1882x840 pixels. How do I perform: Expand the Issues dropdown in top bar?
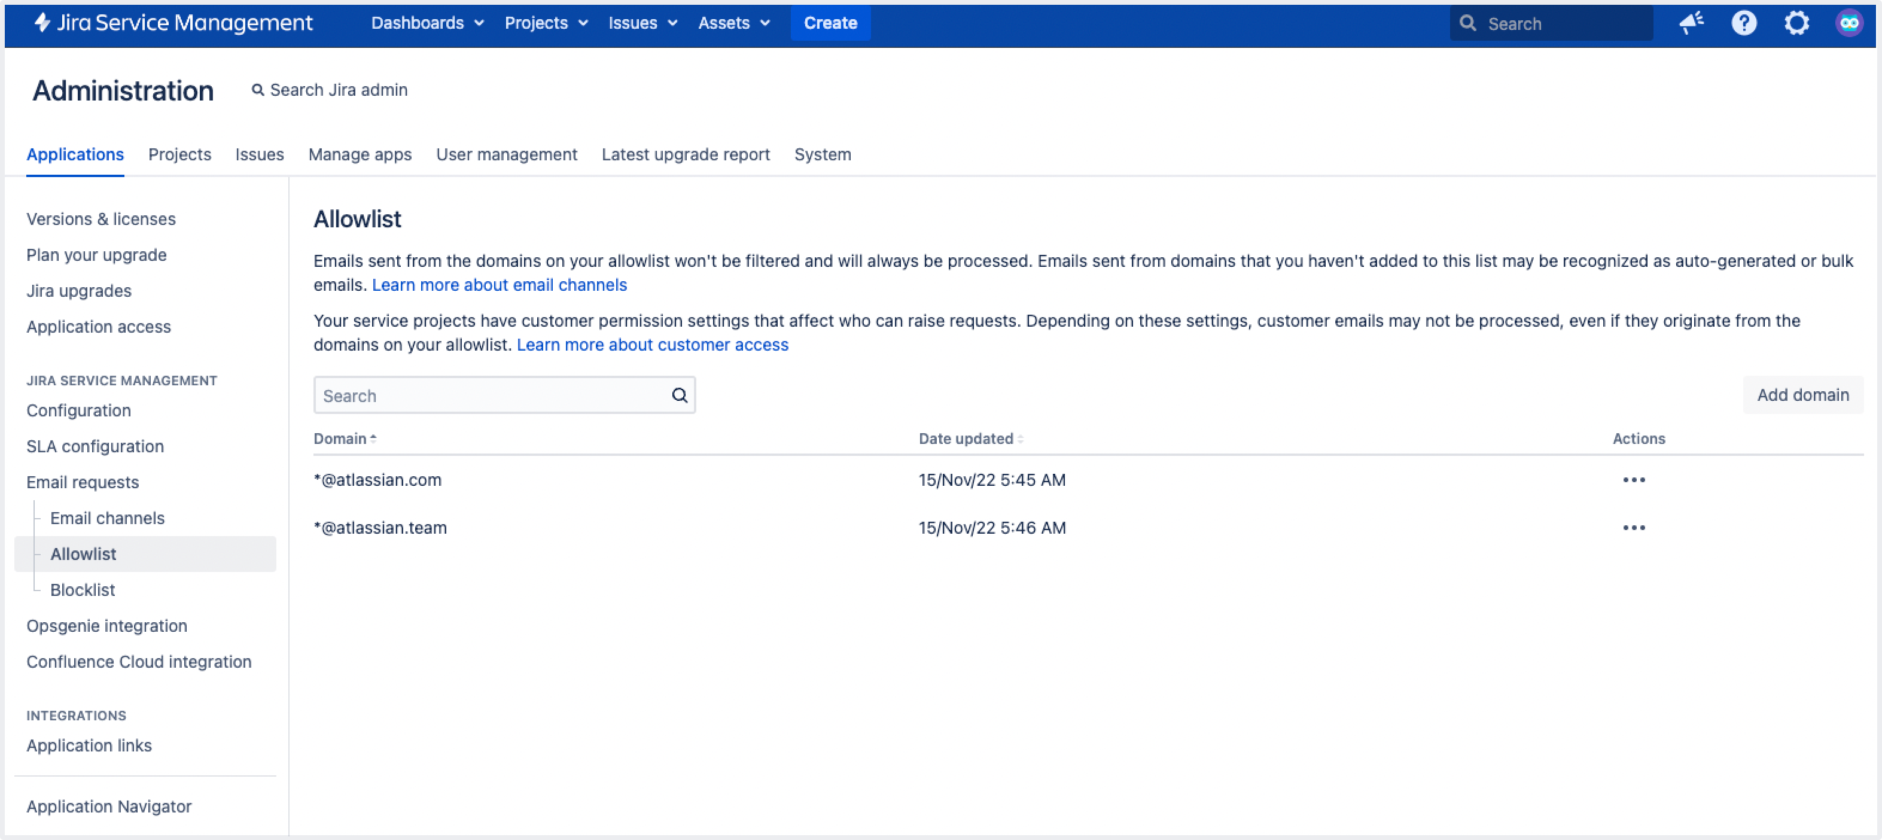[x=643, y=23]
